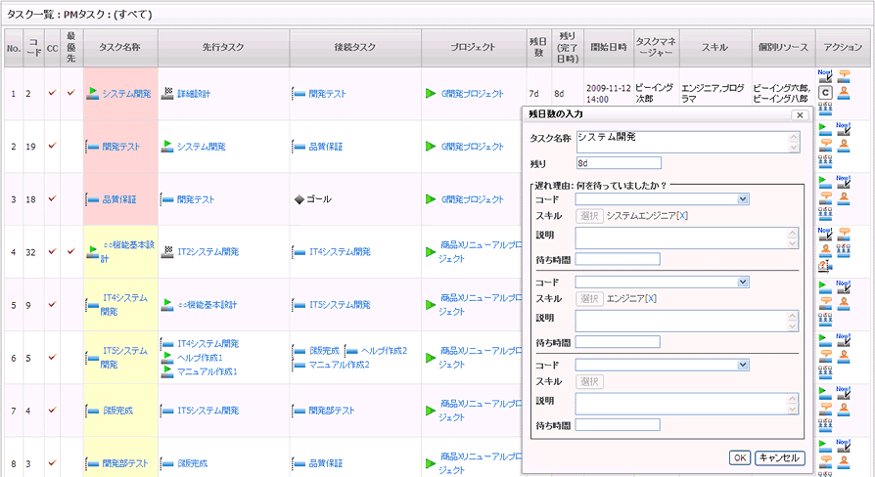Toggle CC checkmark in row 7 β版完成
Image resolution: width=875 pixels, height=477 pixels.
click(x=52, y=410)
